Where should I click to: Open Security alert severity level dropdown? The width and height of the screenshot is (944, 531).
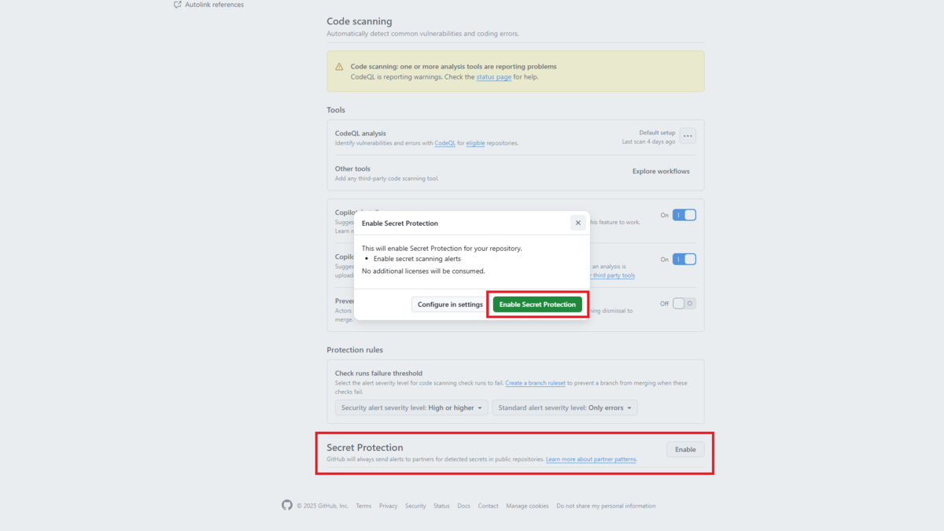click(x=411, y=407)
